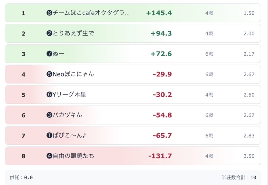Click the circled 7 badge beside ぬー
Image resolution: width=268 pixels, height=185 pixels.
click(x=49, y=54)
